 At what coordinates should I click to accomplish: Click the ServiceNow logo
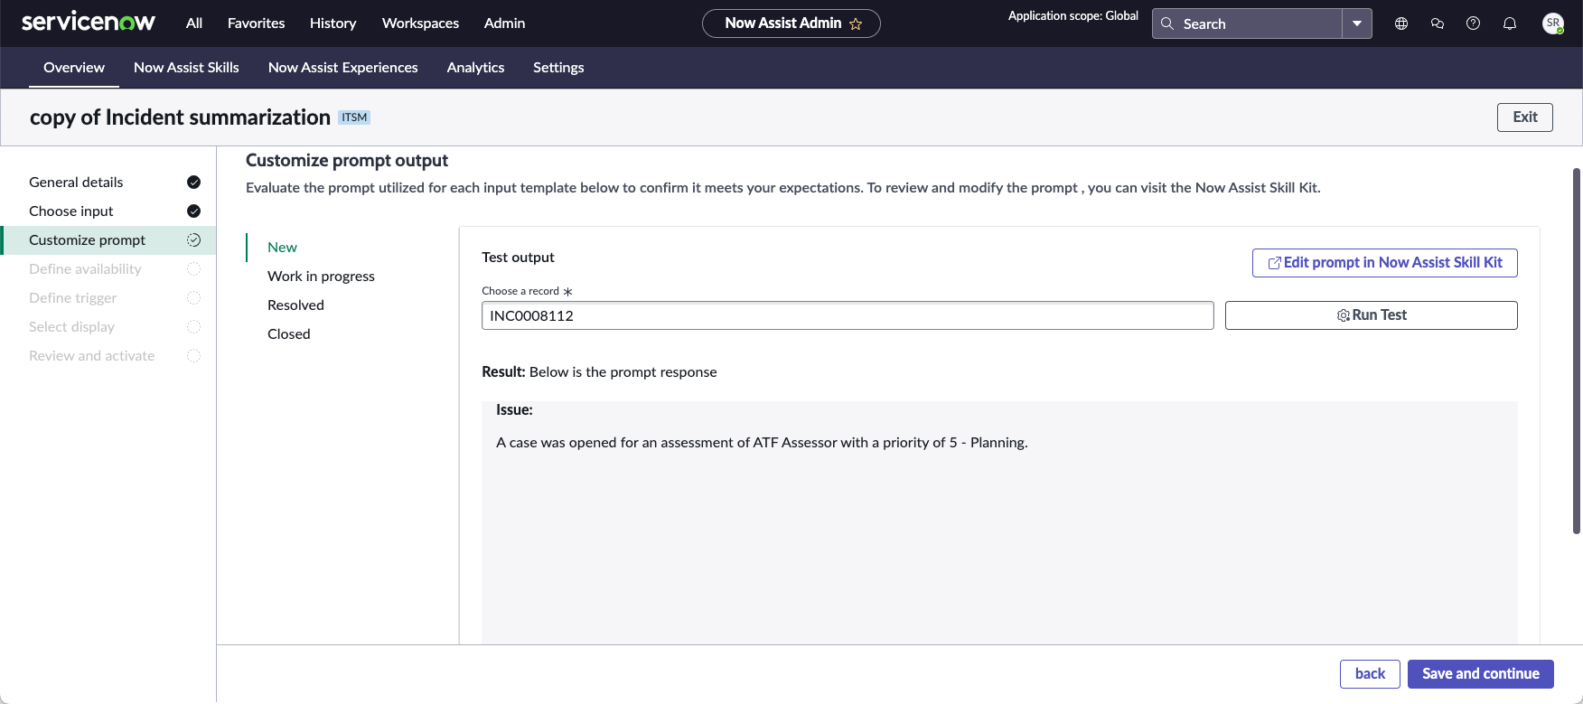click(x=89, y=23)
